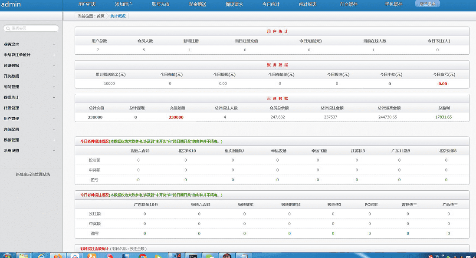476x258 pixels.
Task: Expand the 系统设置 plus sign
Action: (x=54, y=151)
